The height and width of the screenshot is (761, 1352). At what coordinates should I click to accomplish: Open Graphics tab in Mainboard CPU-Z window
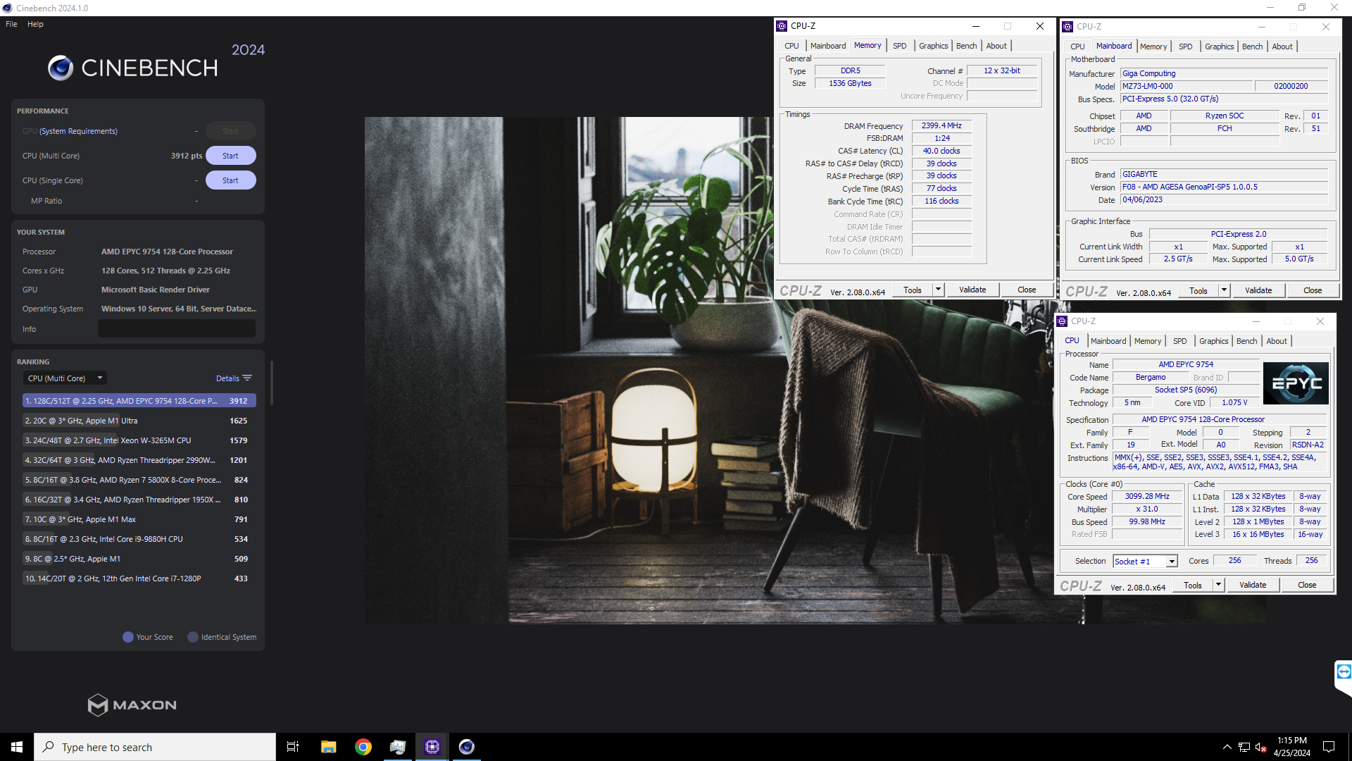click(1220, 47)
